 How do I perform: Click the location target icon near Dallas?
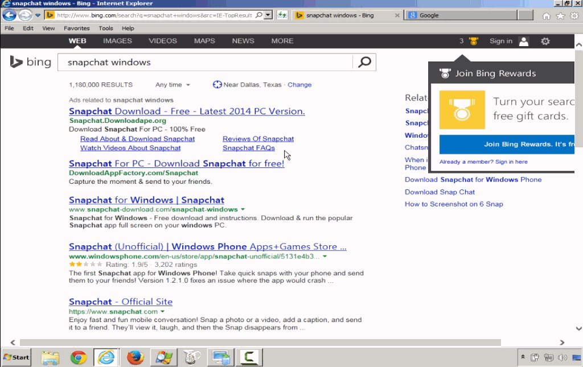[217, 85]
